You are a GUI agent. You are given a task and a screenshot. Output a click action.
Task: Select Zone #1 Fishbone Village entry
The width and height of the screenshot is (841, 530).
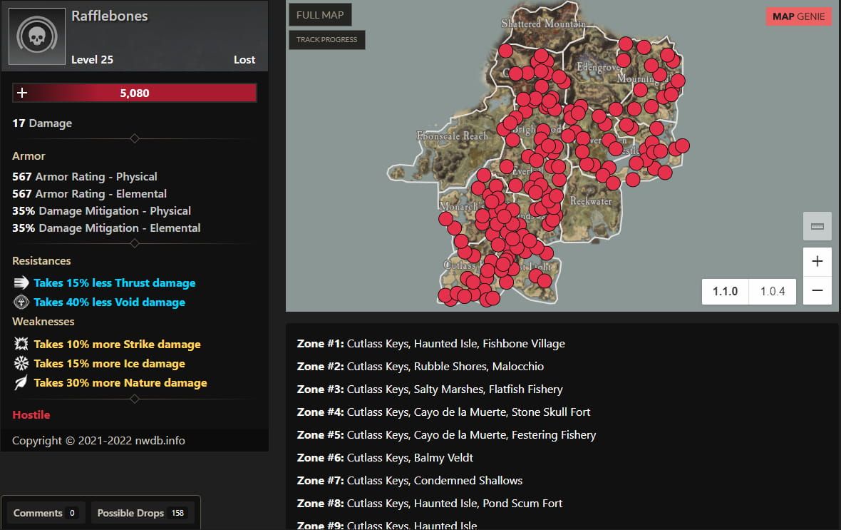click(430, 344)
